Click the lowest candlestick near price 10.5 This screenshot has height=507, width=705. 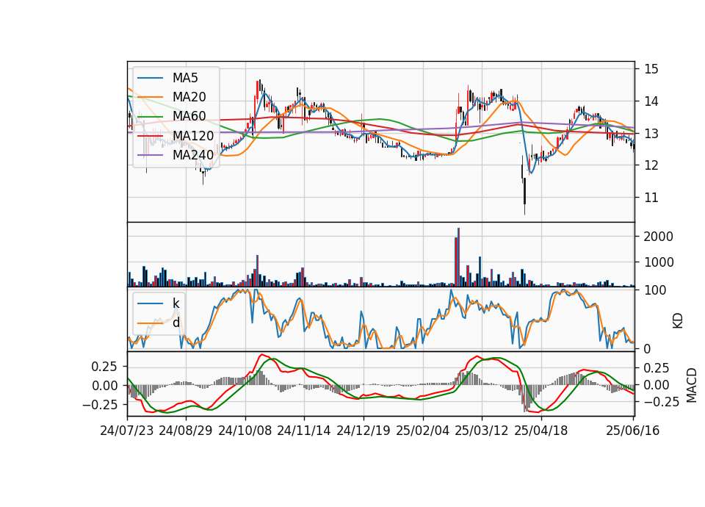click(x=524, y=197)
